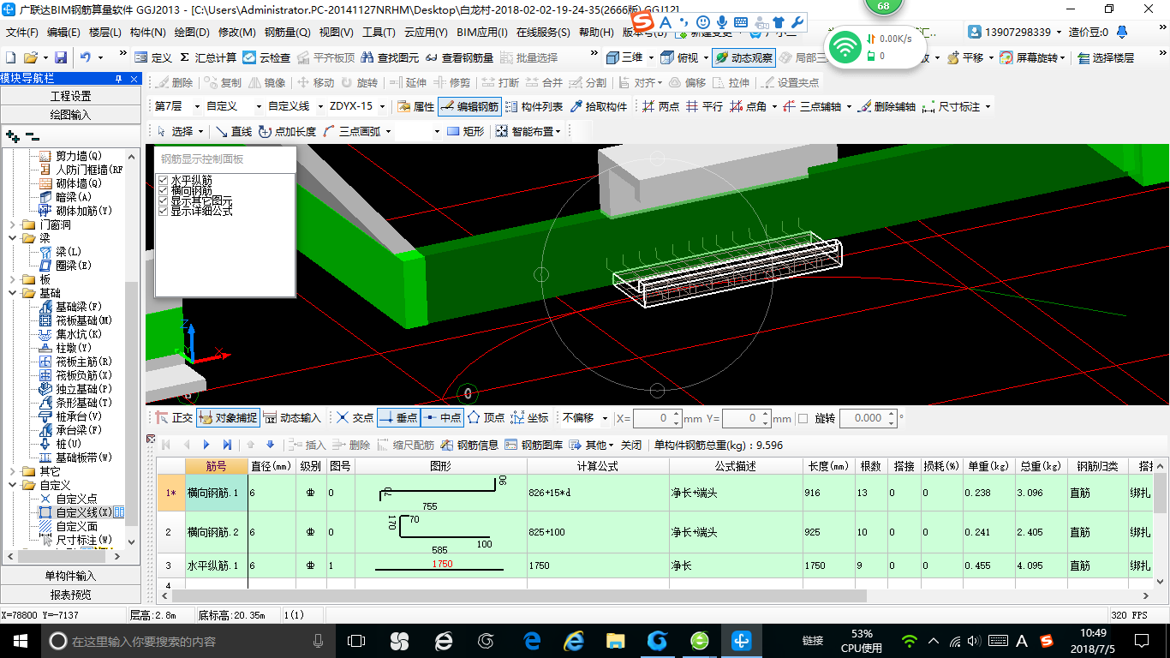Open 定义 (Define) tool
The height and width of the screenshot is (658, 1170).
pyautogui.click(x=154, y=57)
